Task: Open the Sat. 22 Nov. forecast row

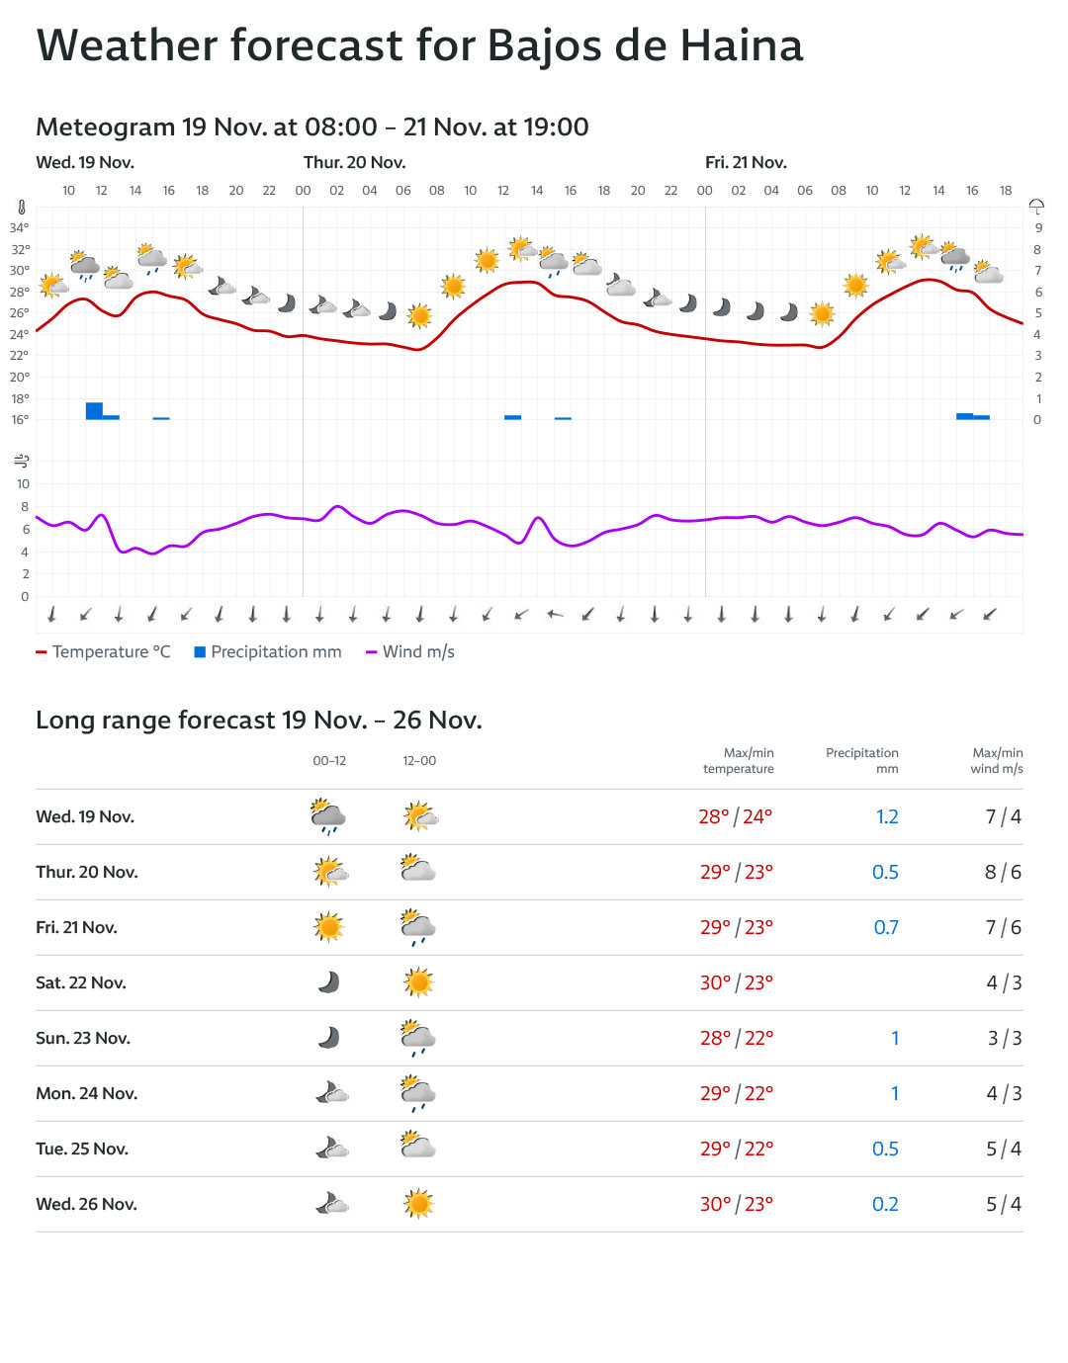Action: [81, 982]
